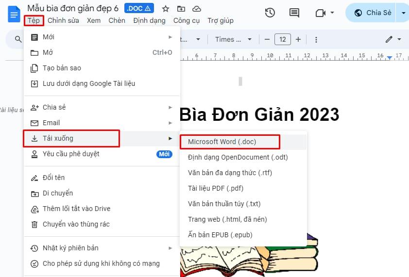Screen dimensions: 409x277
Task: Choose Di chuyển to move the file
Action: [x=102, y=193]
